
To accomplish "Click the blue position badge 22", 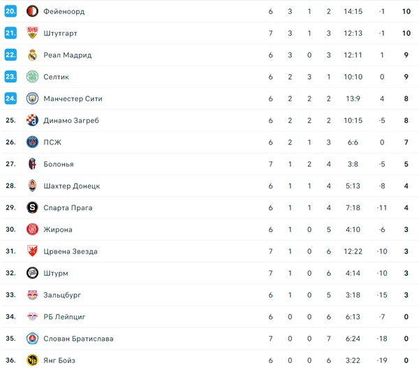I will pos(10,55).
